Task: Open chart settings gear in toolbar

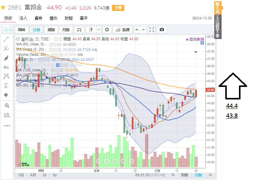Action: click(107, 30)
